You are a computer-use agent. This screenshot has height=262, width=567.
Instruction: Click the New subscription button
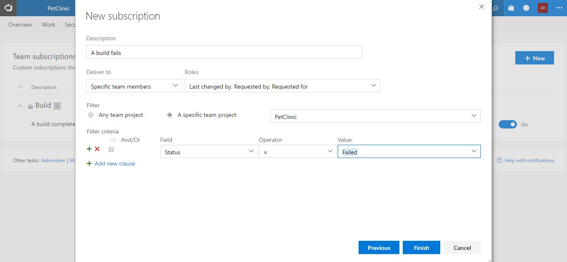click(534, 58)
